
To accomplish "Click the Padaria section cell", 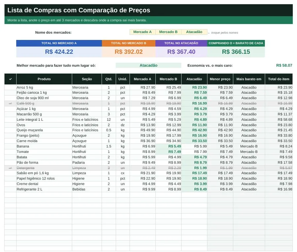I will coord(87,162).
